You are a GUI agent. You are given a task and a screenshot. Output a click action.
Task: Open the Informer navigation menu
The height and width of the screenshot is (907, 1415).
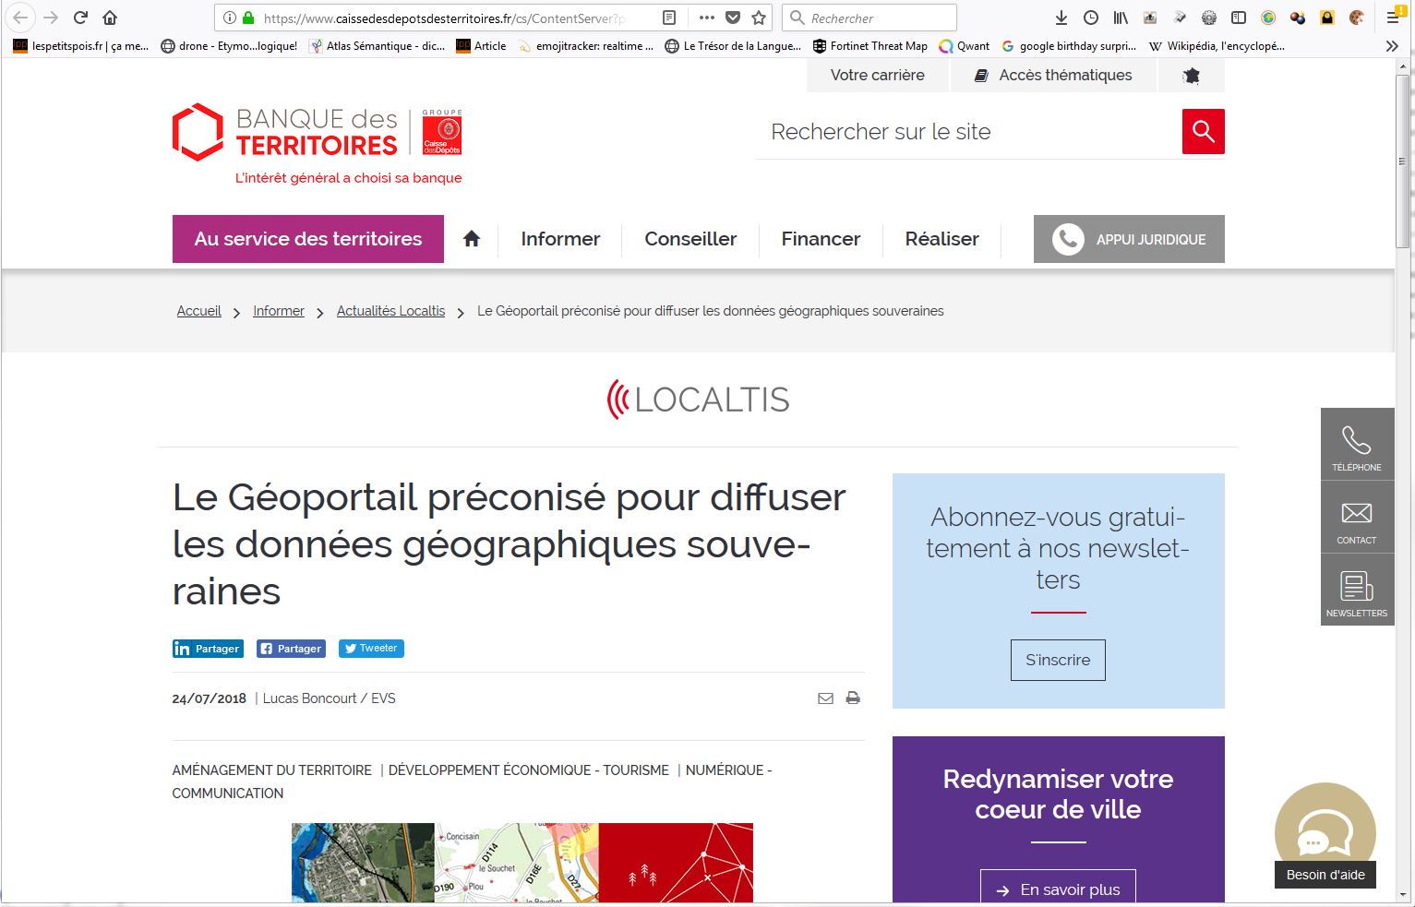click(x=560, y=239)
